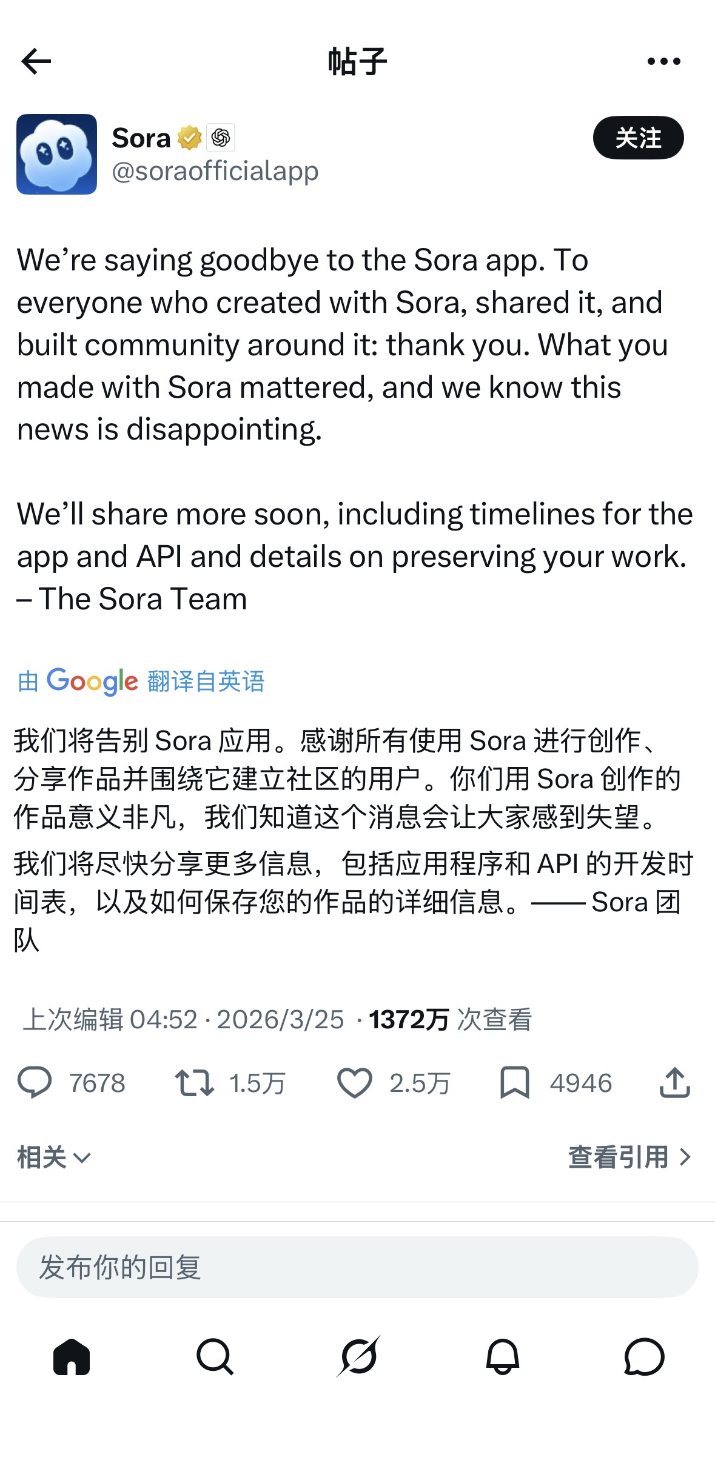The height and width of the screenshot is (1463, 715).
Task: Tap the share upload icon
Action: 674,1083
